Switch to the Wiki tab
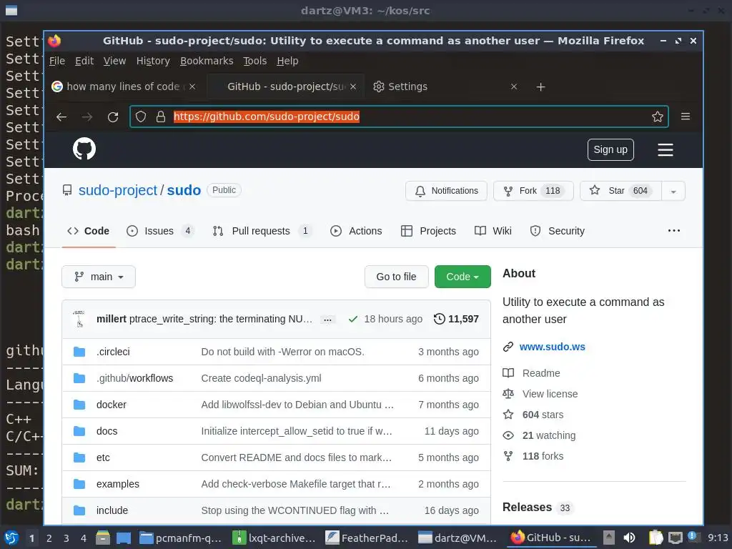 pyautogui.click(x=493, y=231)
